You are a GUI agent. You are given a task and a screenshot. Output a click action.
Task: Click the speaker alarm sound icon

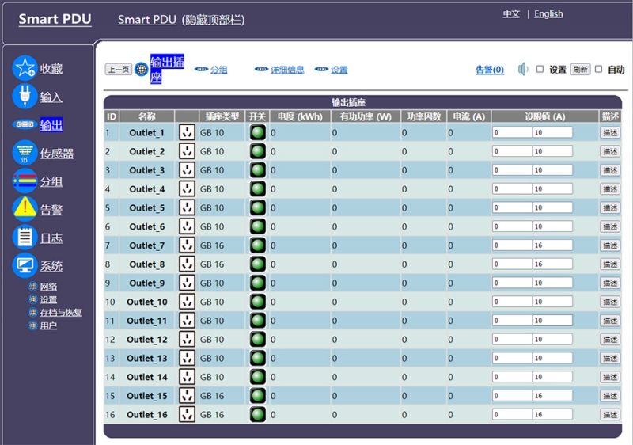click(x=523, y=69)
